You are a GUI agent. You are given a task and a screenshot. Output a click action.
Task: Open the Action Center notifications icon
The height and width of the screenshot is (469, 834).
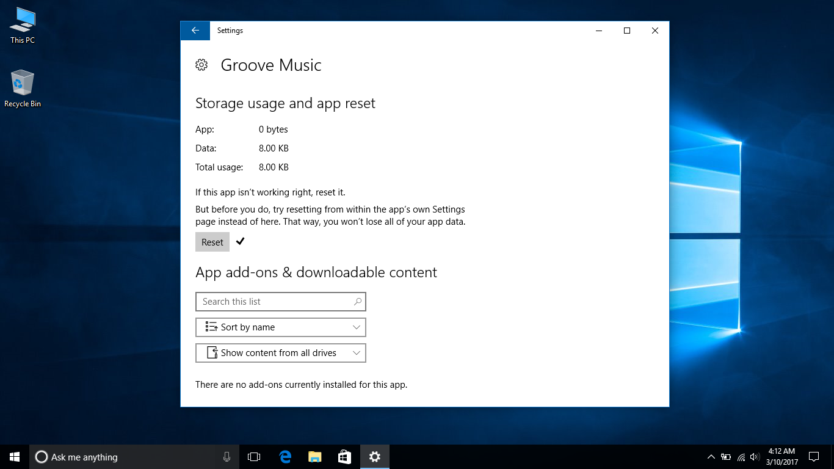813,457
